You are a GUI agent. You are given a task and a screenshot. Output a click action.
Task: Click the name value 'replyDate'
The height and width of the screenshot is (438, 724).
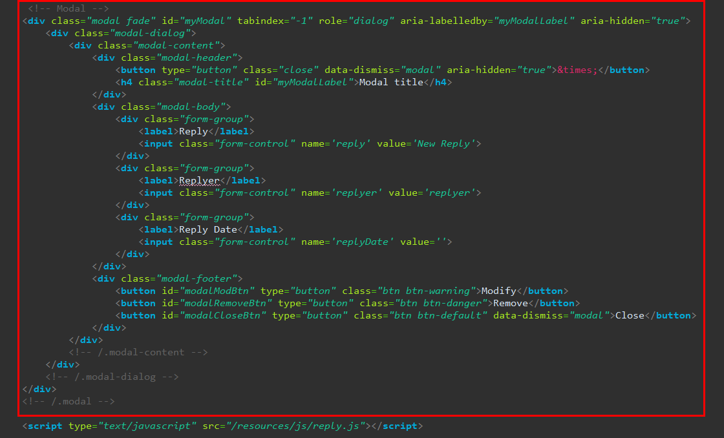363,242
